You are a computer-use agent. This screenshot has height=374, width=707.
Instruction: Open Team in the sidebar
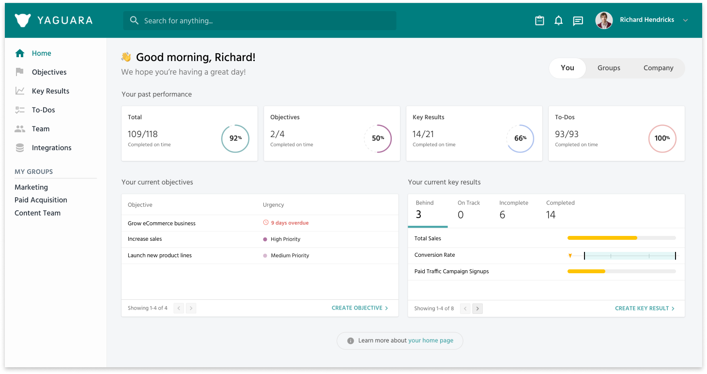(41, 129)
